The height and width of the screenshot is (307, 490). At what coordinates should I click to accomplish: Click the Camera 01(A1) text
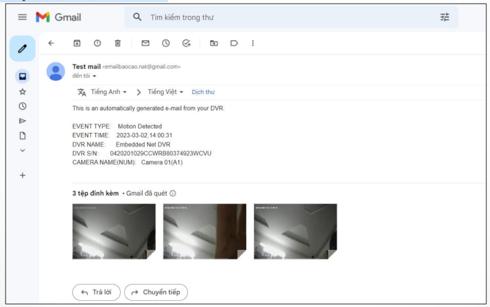[x=162, y=163]
